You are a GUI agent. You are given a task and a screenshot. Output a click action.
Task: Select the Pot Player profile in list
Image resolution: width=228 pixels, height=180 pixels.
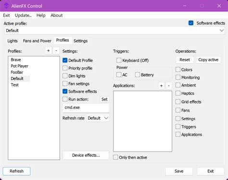[x=20, y=66]
